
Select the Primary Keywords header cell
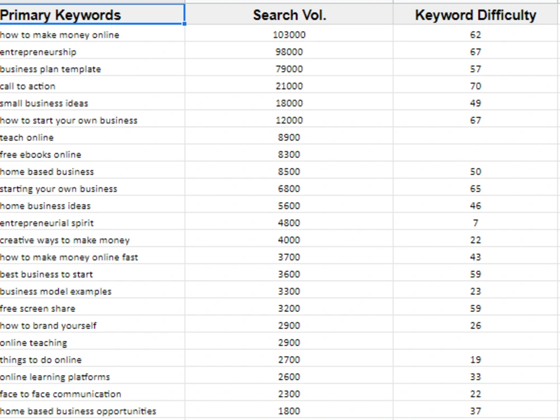[x=92, y=15]
